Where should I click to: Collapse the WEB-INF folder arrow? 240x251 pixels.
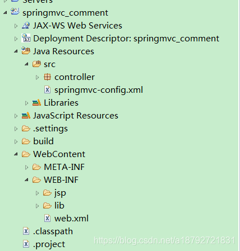[26, 180]
